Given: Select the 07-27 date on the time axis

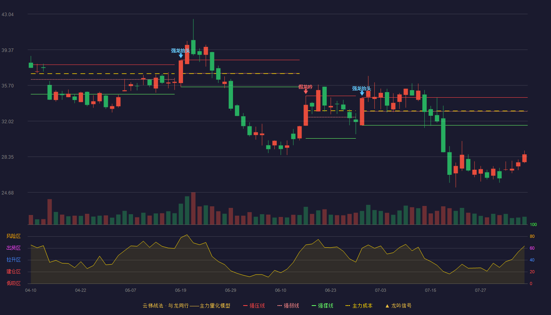Looking at the screenshot, I should 481,290.
